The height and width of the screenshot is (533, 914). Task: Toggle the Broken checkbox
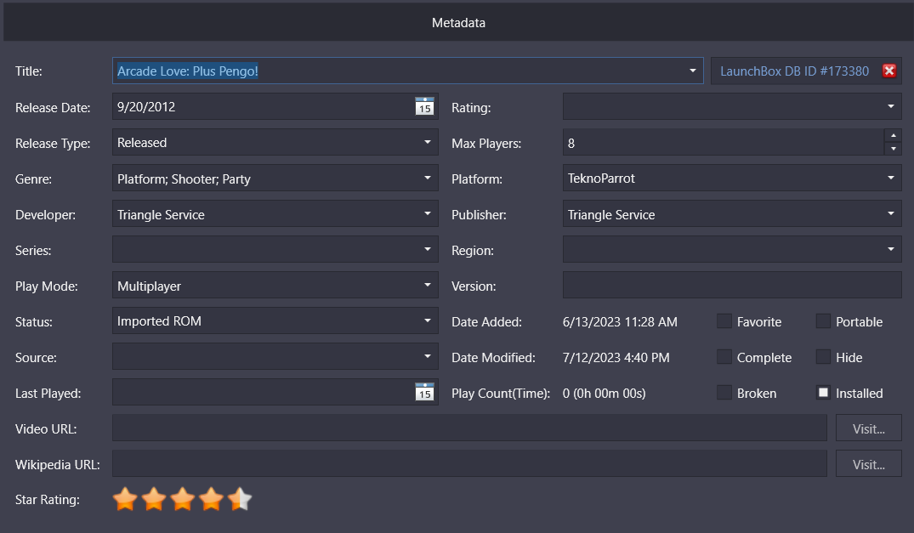click(x=724, y=393)
